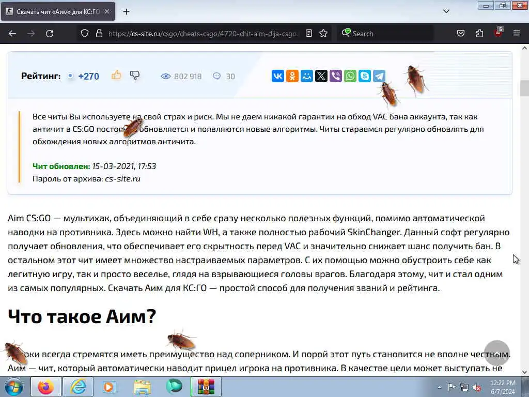Open Windows Media Player taskbar icon

coord(110,387)
